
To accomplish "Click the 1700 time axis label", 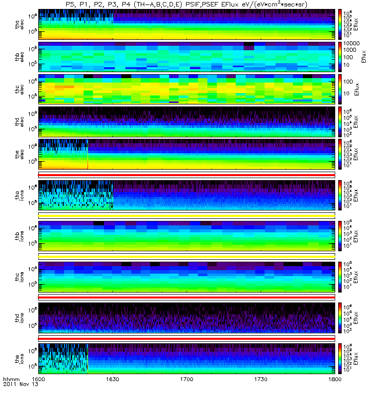I will pyautogui.click(x=186, y=379).
